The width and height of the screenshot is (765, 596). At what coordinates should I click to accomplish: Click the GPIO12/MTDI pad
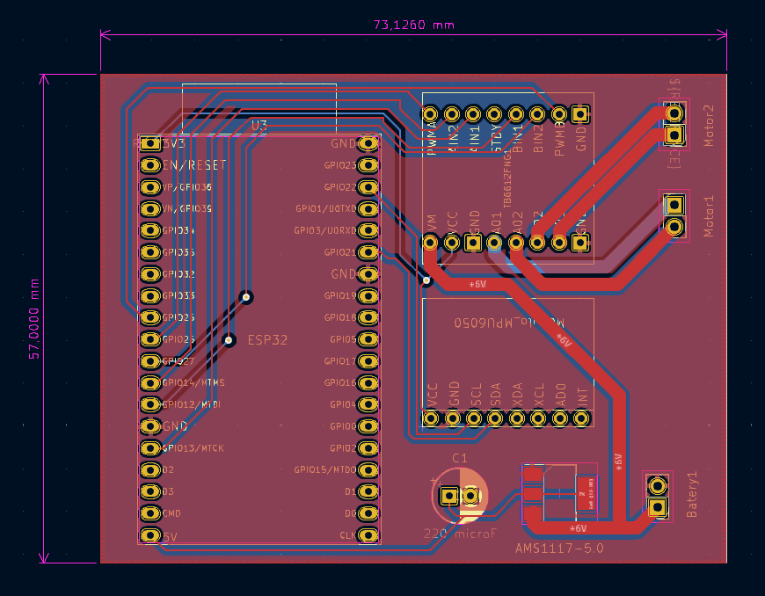[x=150, y=404]
